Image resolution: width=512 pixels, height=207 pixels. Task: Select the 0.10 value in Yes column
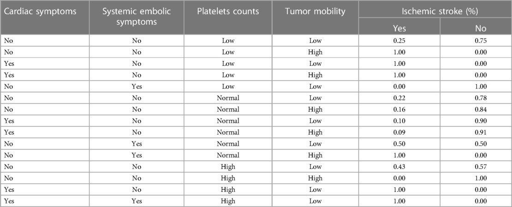click(x=399, y=121)
